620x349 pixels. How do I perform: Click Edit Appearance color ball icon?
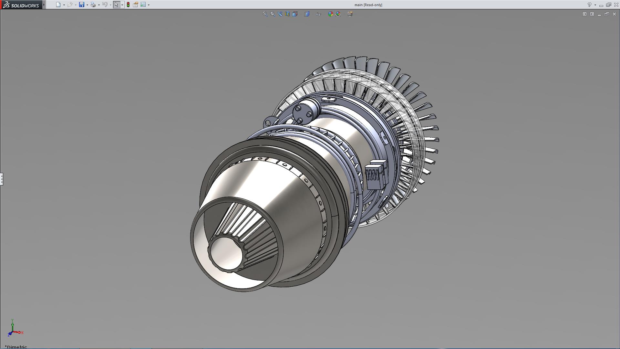coord(330,14)
